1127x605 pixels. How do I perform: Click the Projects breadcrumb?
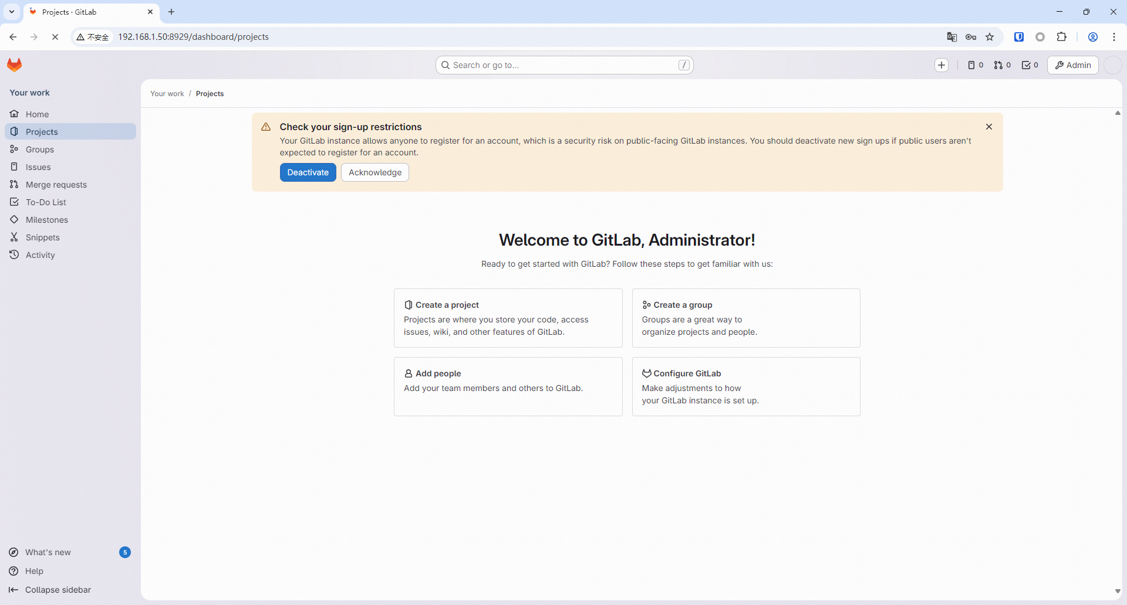[210, 94]
